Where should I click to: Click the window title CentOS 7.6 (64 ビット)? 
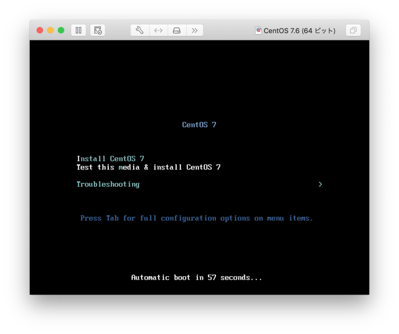299,31
